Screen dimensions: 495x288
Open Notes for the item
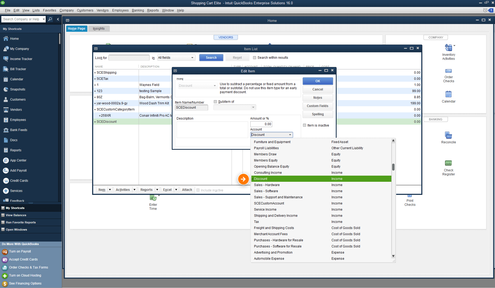318,98
